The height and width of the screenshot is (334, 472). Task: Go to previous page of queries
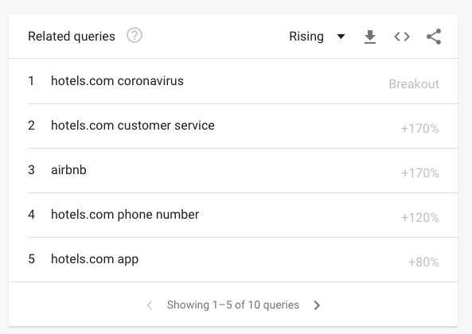point(150,305)
